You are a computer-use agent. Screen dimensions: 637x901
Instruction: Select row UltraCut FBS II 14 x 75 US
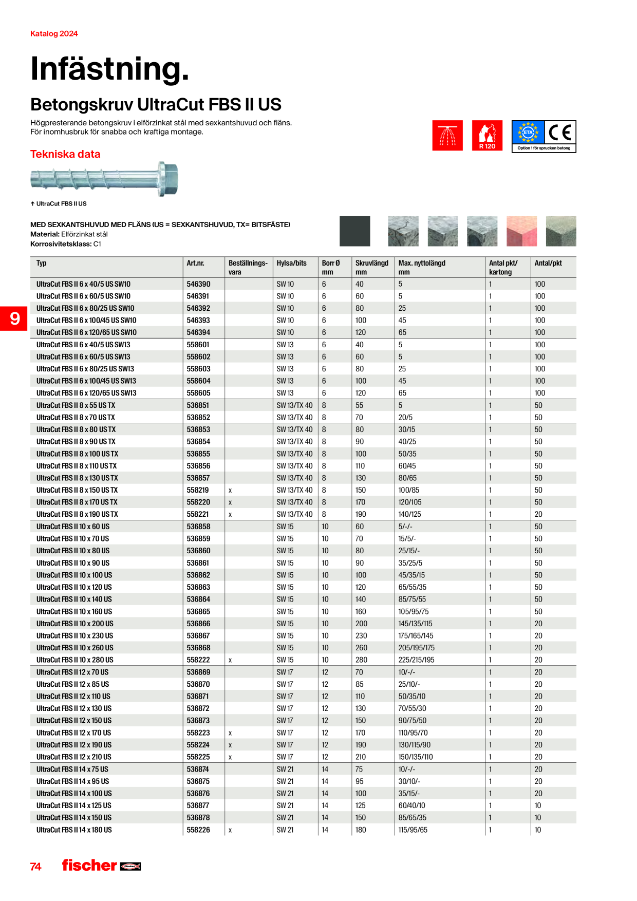303,769
